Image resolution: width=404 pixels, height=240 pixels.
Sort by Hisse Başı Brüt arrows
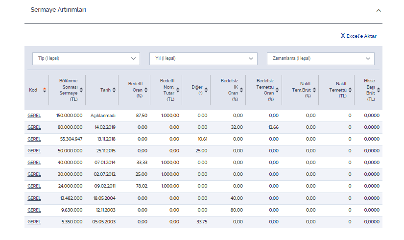pos(379,90)
